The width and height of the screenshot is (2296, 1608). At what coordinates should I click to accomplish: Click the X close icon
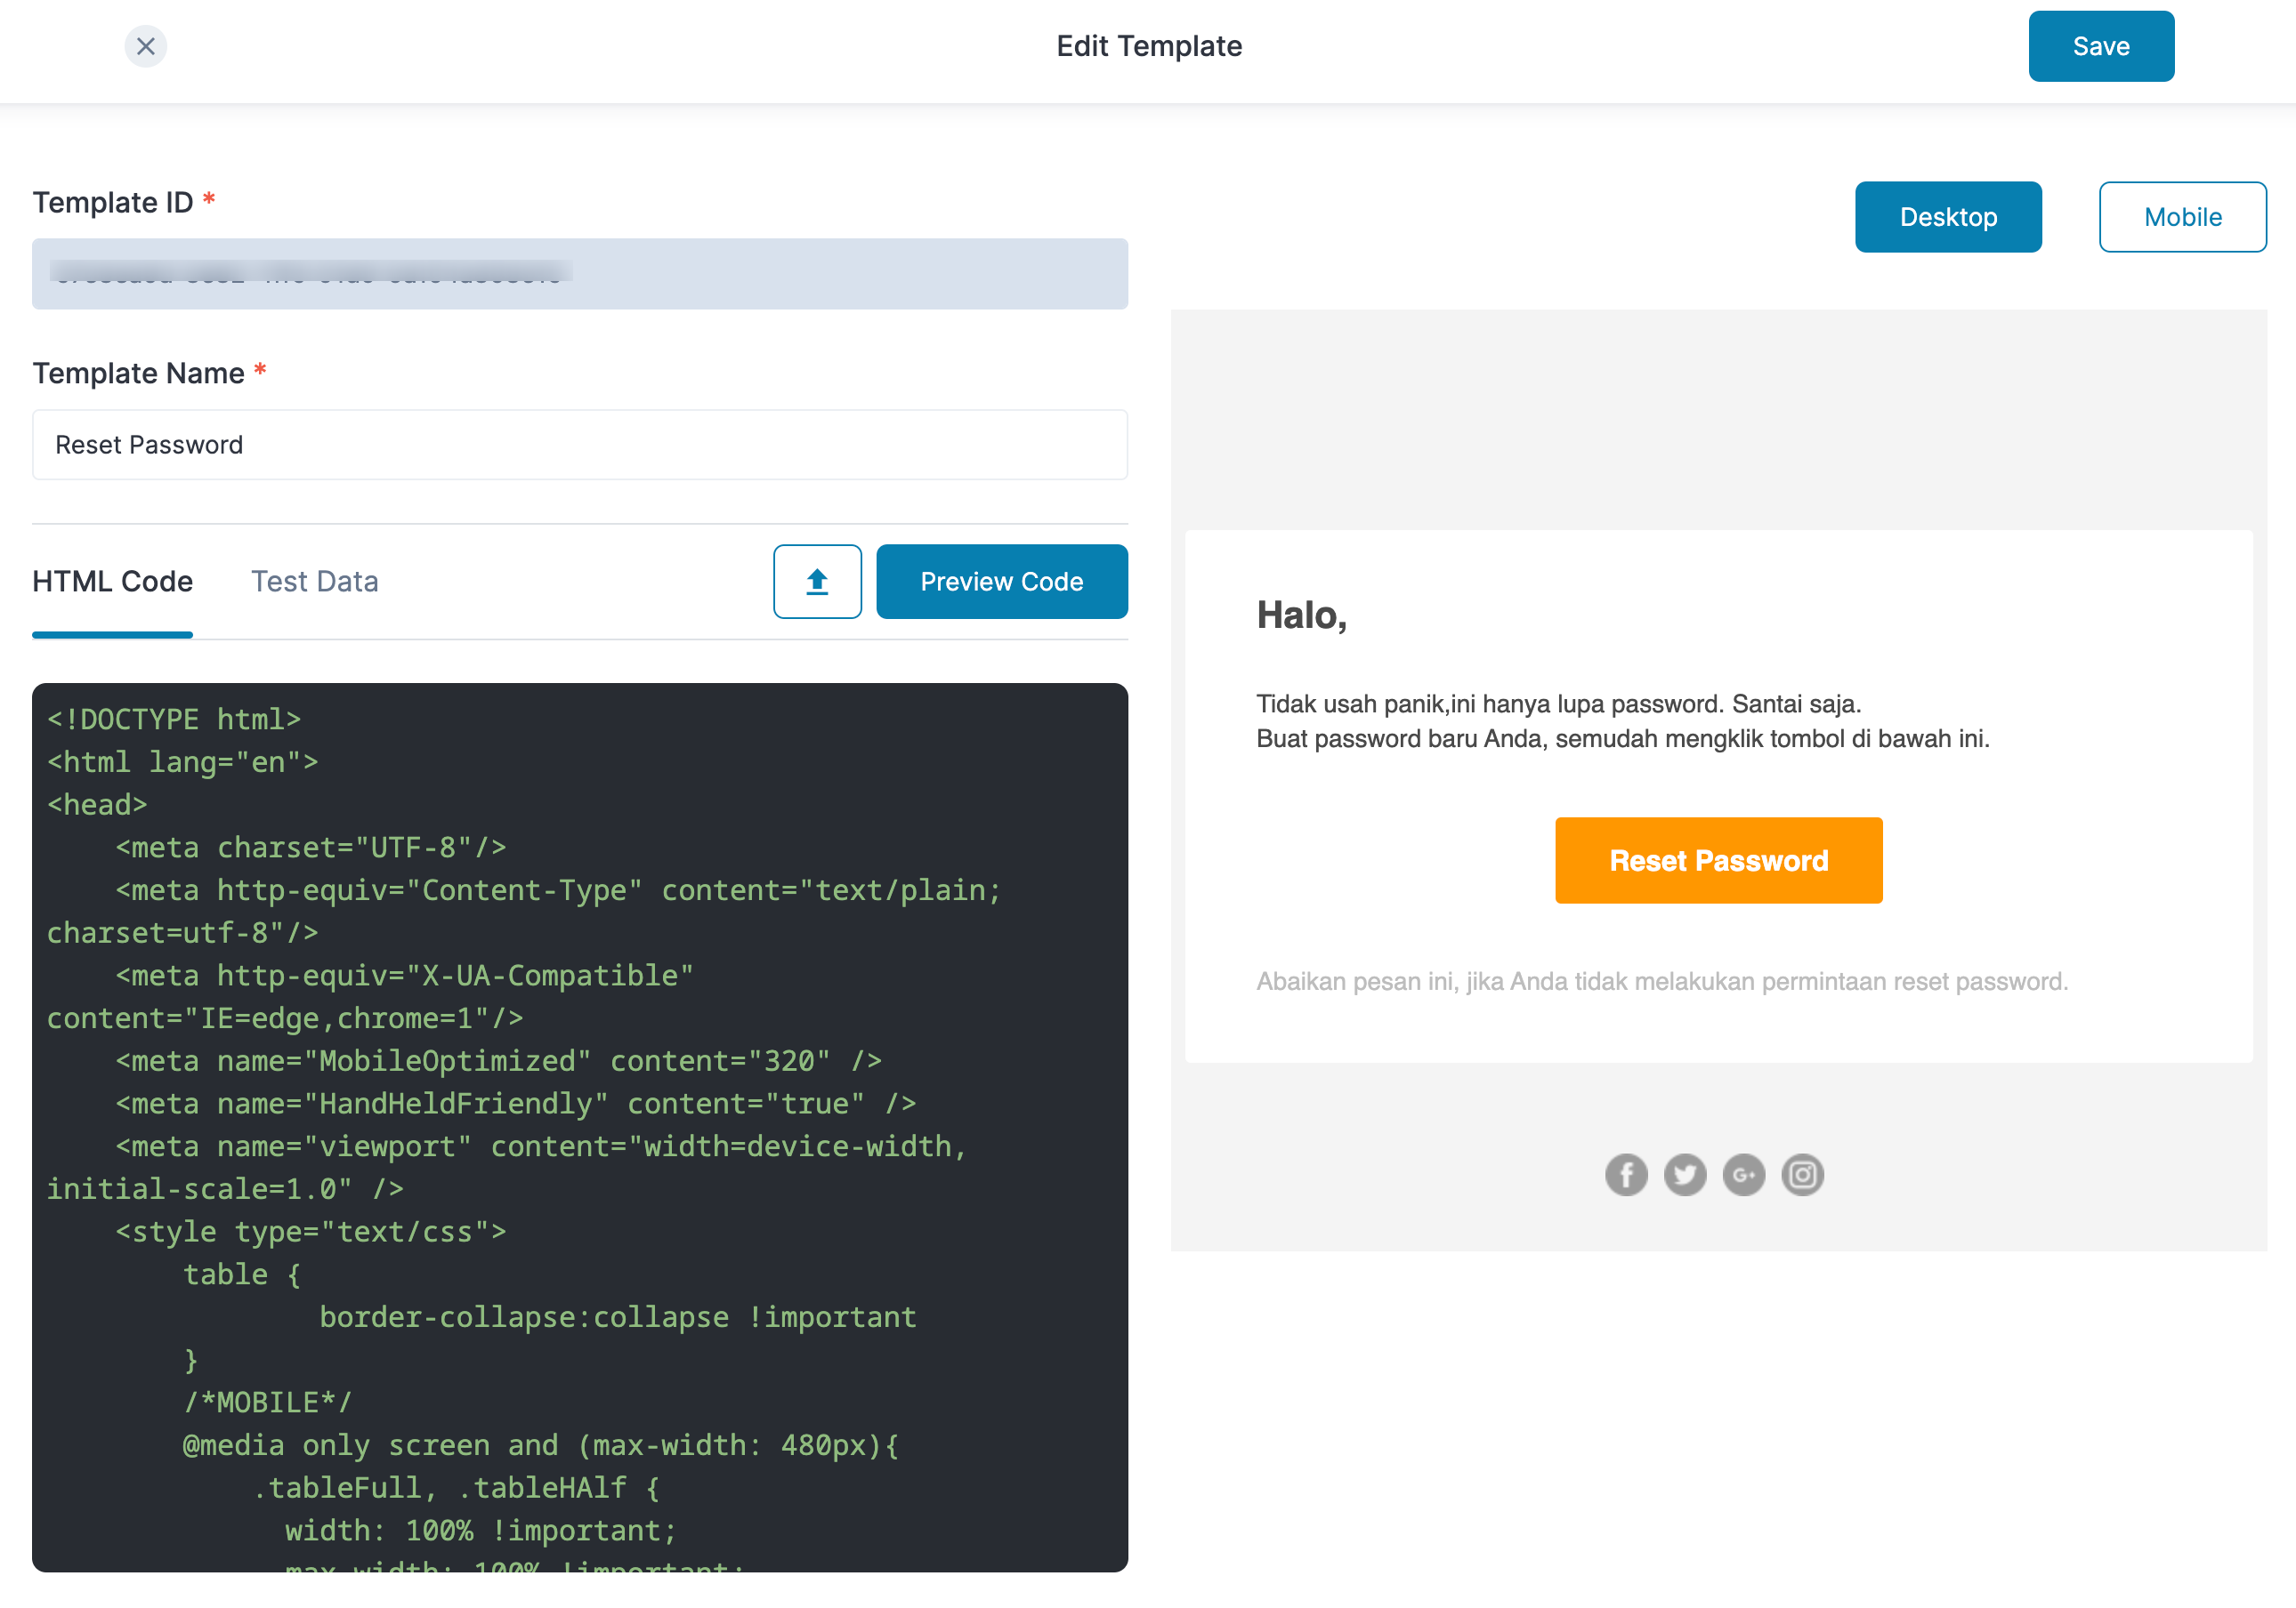[145, 46]
